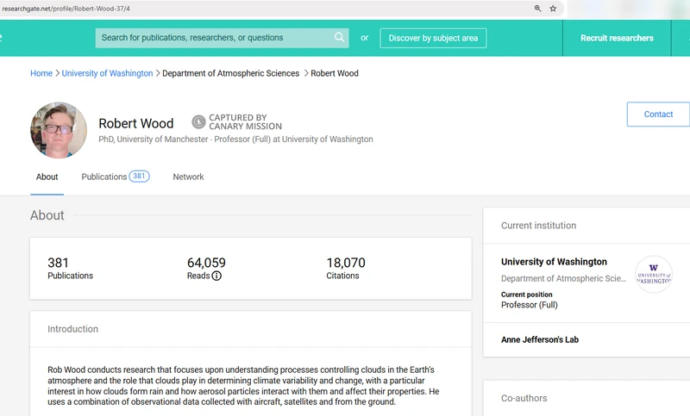Open Recruit researchers link
This screenshot has height=416, width=690.
(617, 38)
